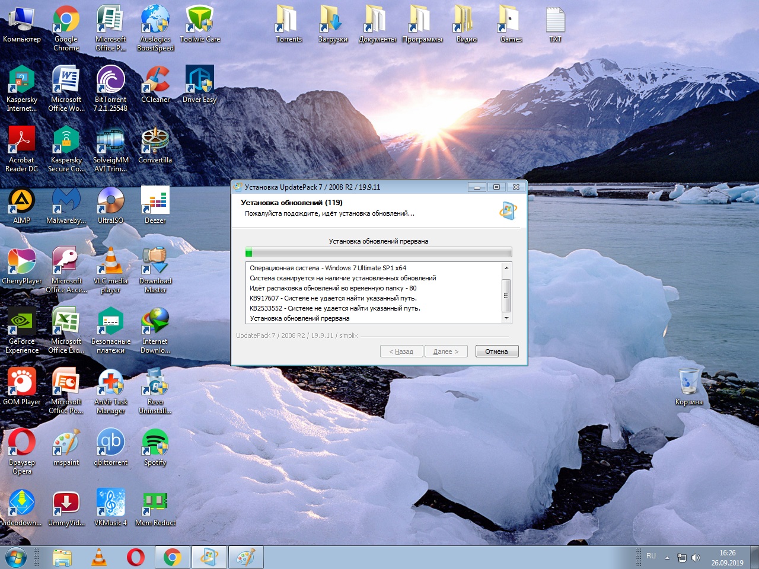
Task: Open mspaint desktop shortcut
Action: (66, 448)
